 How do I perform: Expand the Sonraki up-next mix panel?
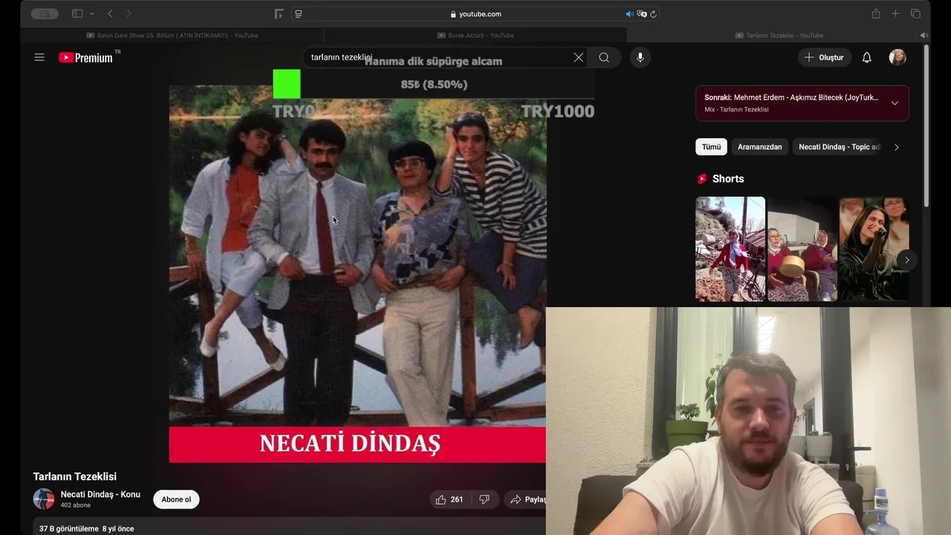pyautogui.click(x=895, y=103)
